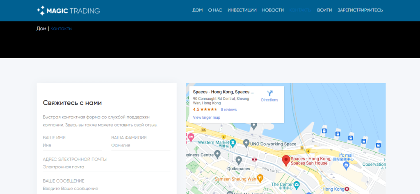Click the Spaces - Hong Kong title text

coord(223,92)
